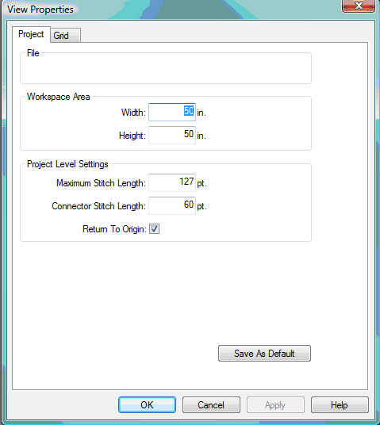Click the Height label text

[x=132, y=136]
